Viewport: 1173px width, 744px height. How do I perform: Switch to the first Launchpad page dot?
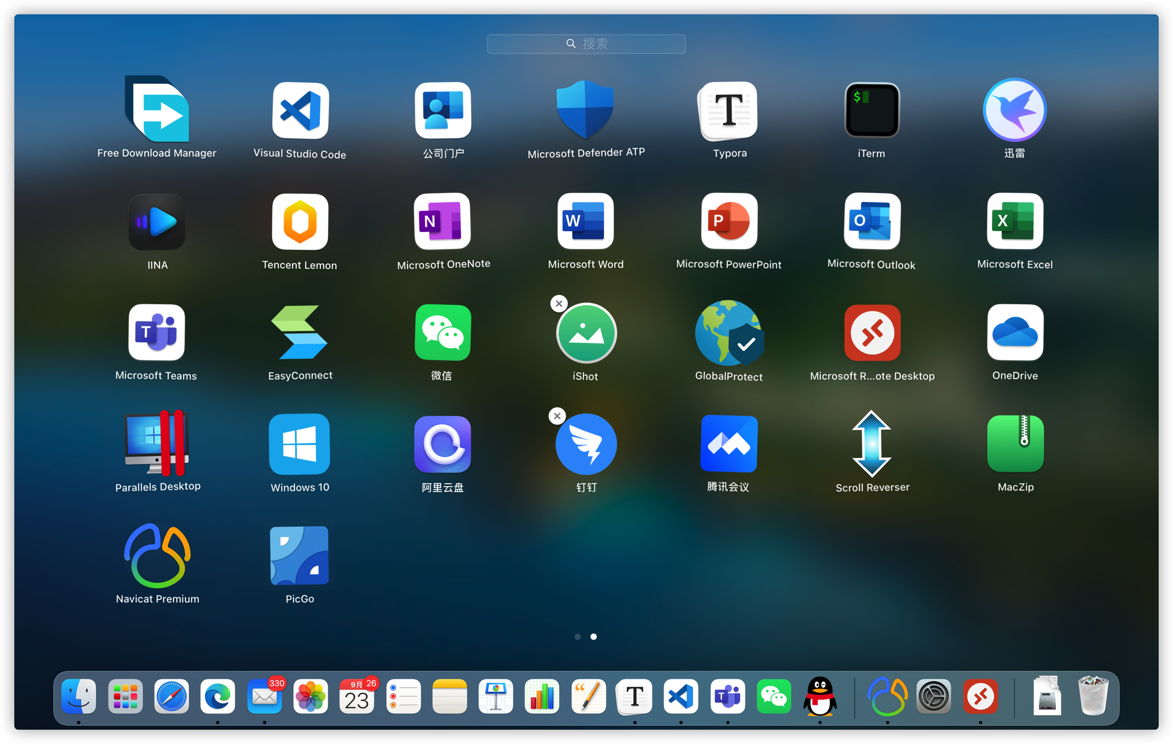point(578,636)
